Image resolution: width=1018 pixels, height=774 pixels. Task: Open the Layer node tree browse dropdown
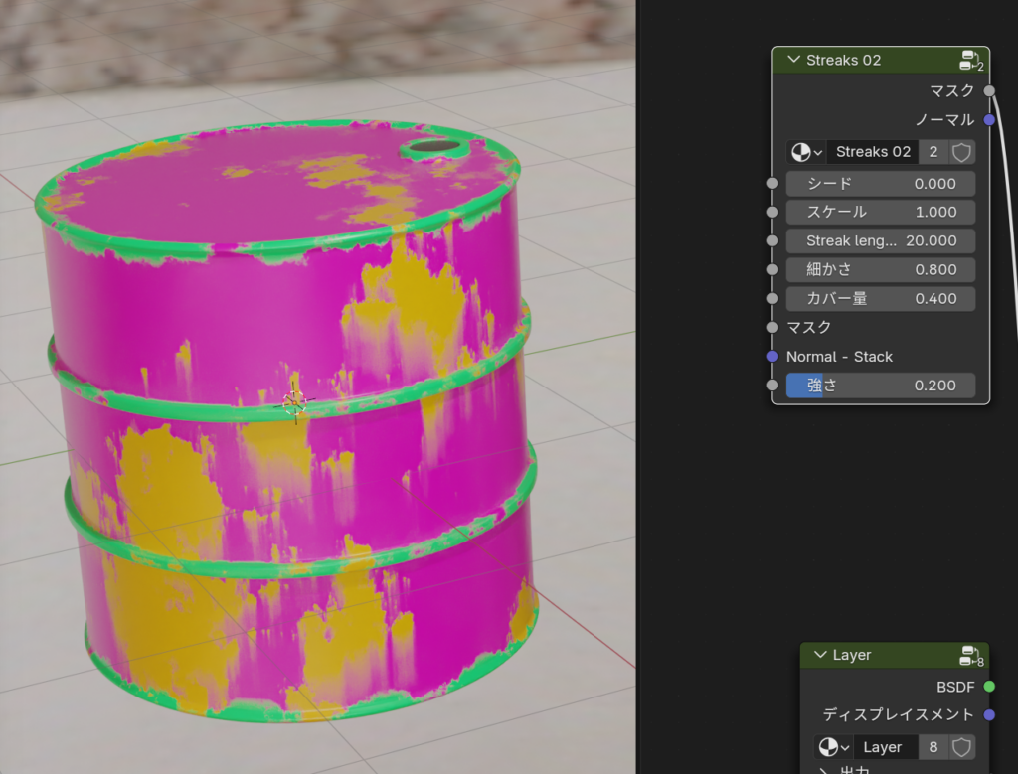pyautogui.click(x=834, y=747)
